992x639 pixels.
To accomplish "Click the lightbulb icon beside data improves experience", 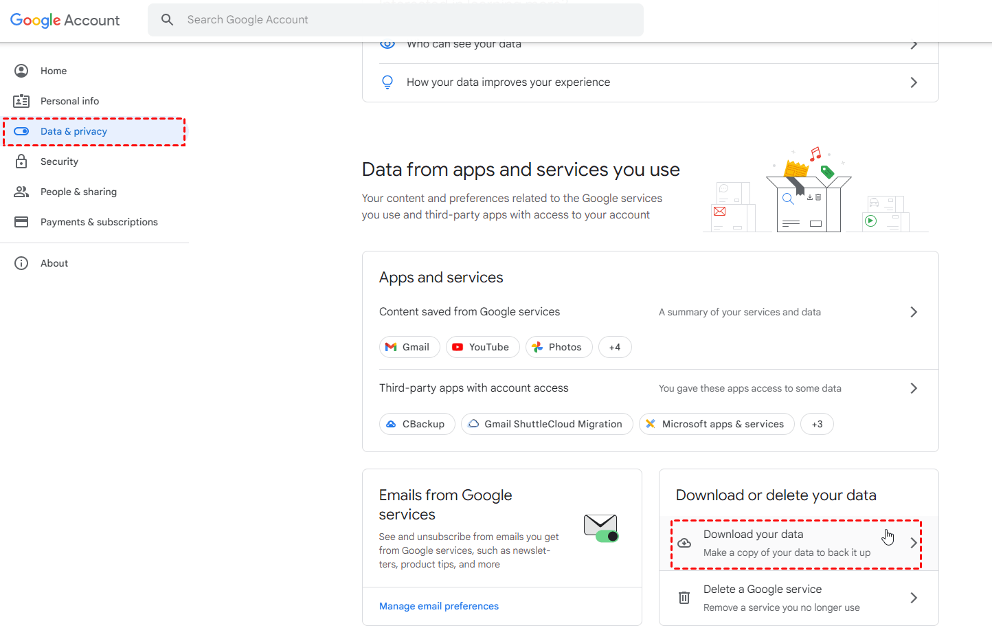I will (x=387, y=82).
